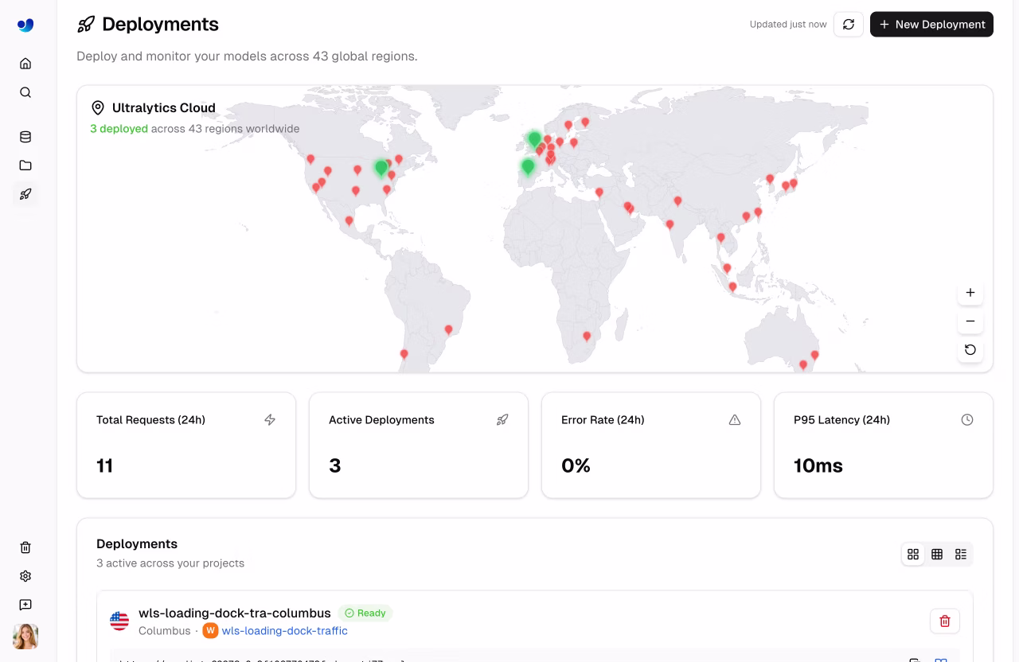Reset the map view

point(970,350)
